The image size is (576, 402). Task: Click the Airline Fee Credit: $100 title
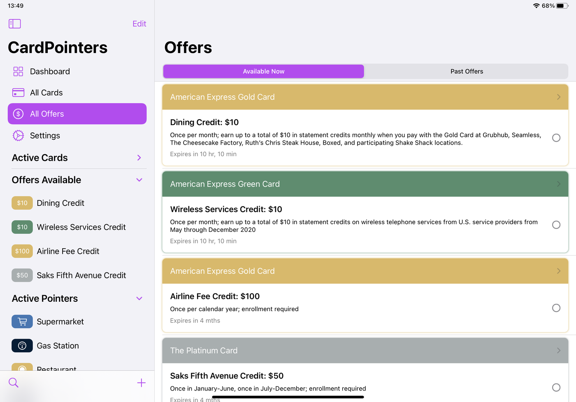point(215,296)
